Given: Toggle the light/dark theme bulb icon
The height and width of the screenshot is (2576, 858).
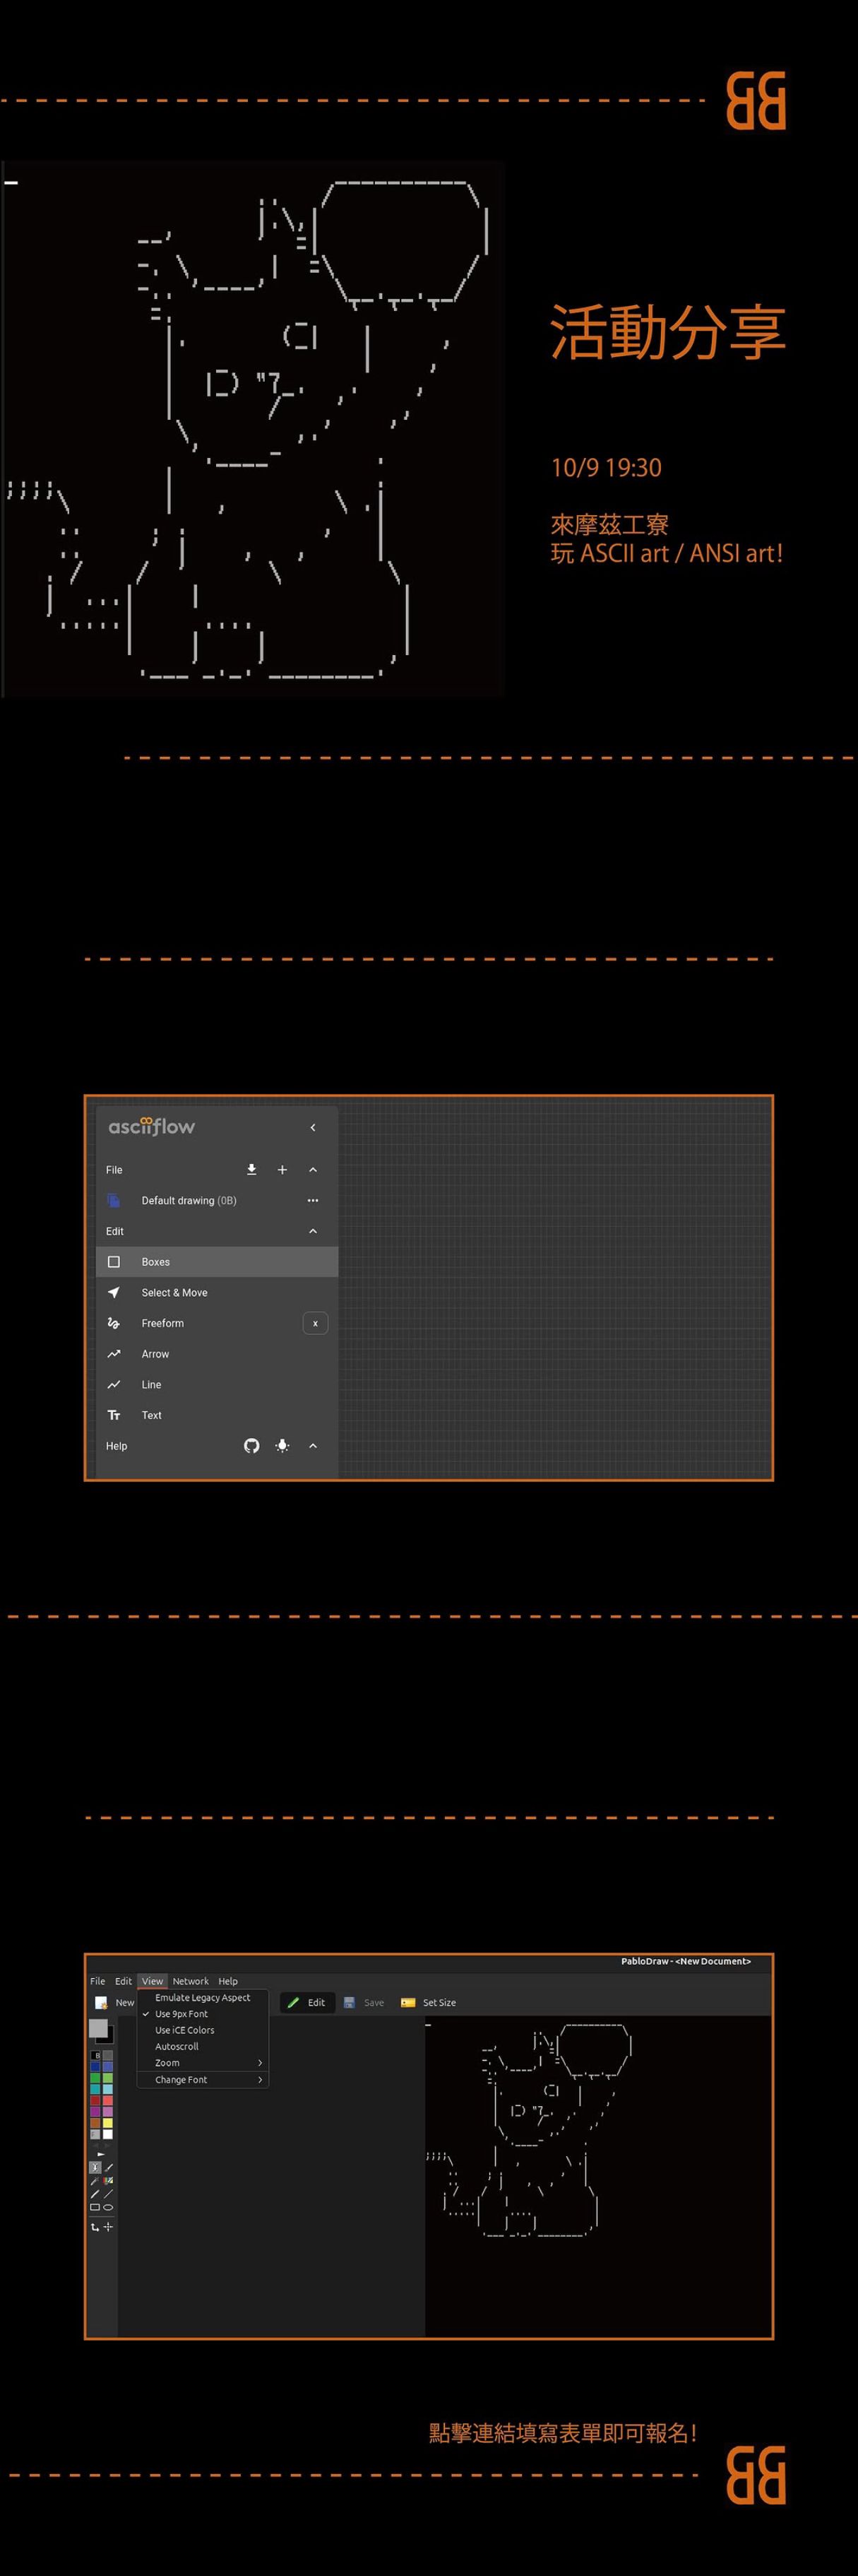Looking at the screenshot, I should tap(282, 1445).
